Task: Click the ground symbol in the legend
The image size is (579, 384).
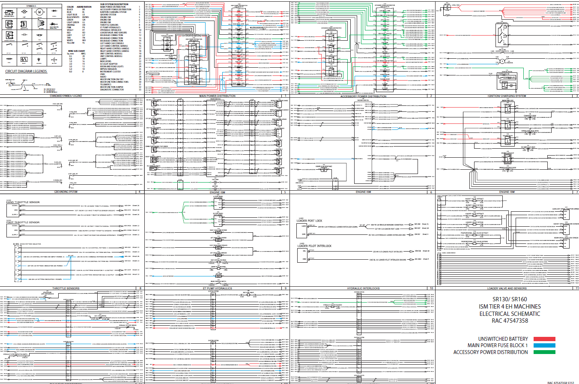Action: 39,60
